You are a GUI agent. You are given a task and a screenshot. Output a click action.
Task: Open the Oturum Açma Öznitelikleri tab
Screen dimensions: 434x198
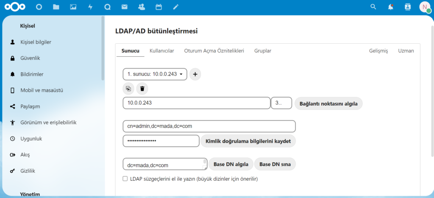pos(214,51)
